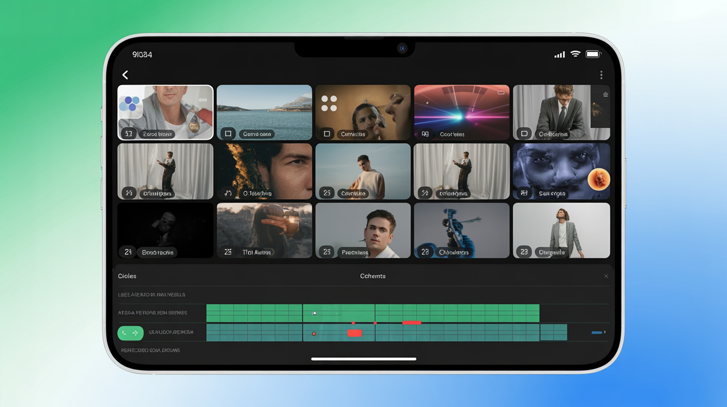
Task: Tap the orange circle badge on blue face clip
Action: coord(598,179)
